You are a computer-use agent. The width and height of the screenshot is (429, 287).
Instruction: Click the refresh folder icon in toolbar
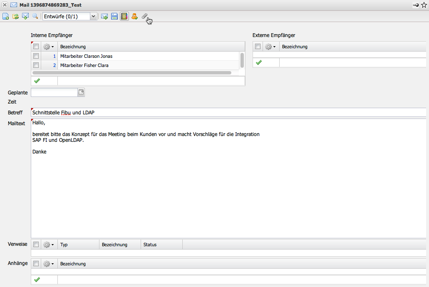tap(15, 16)
